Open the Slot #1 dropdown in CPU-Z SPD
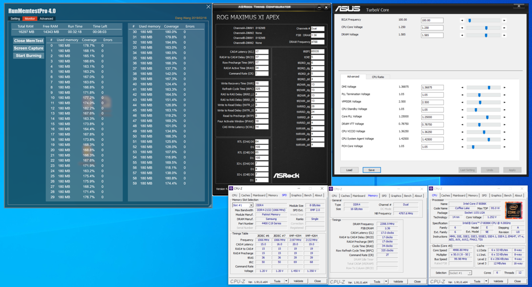The image size is (532, 287). 251,206
